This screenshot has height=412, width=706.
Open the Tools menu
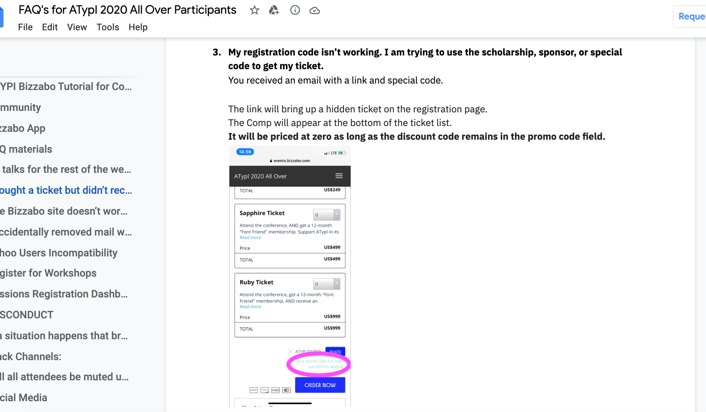tap(107, 27)
